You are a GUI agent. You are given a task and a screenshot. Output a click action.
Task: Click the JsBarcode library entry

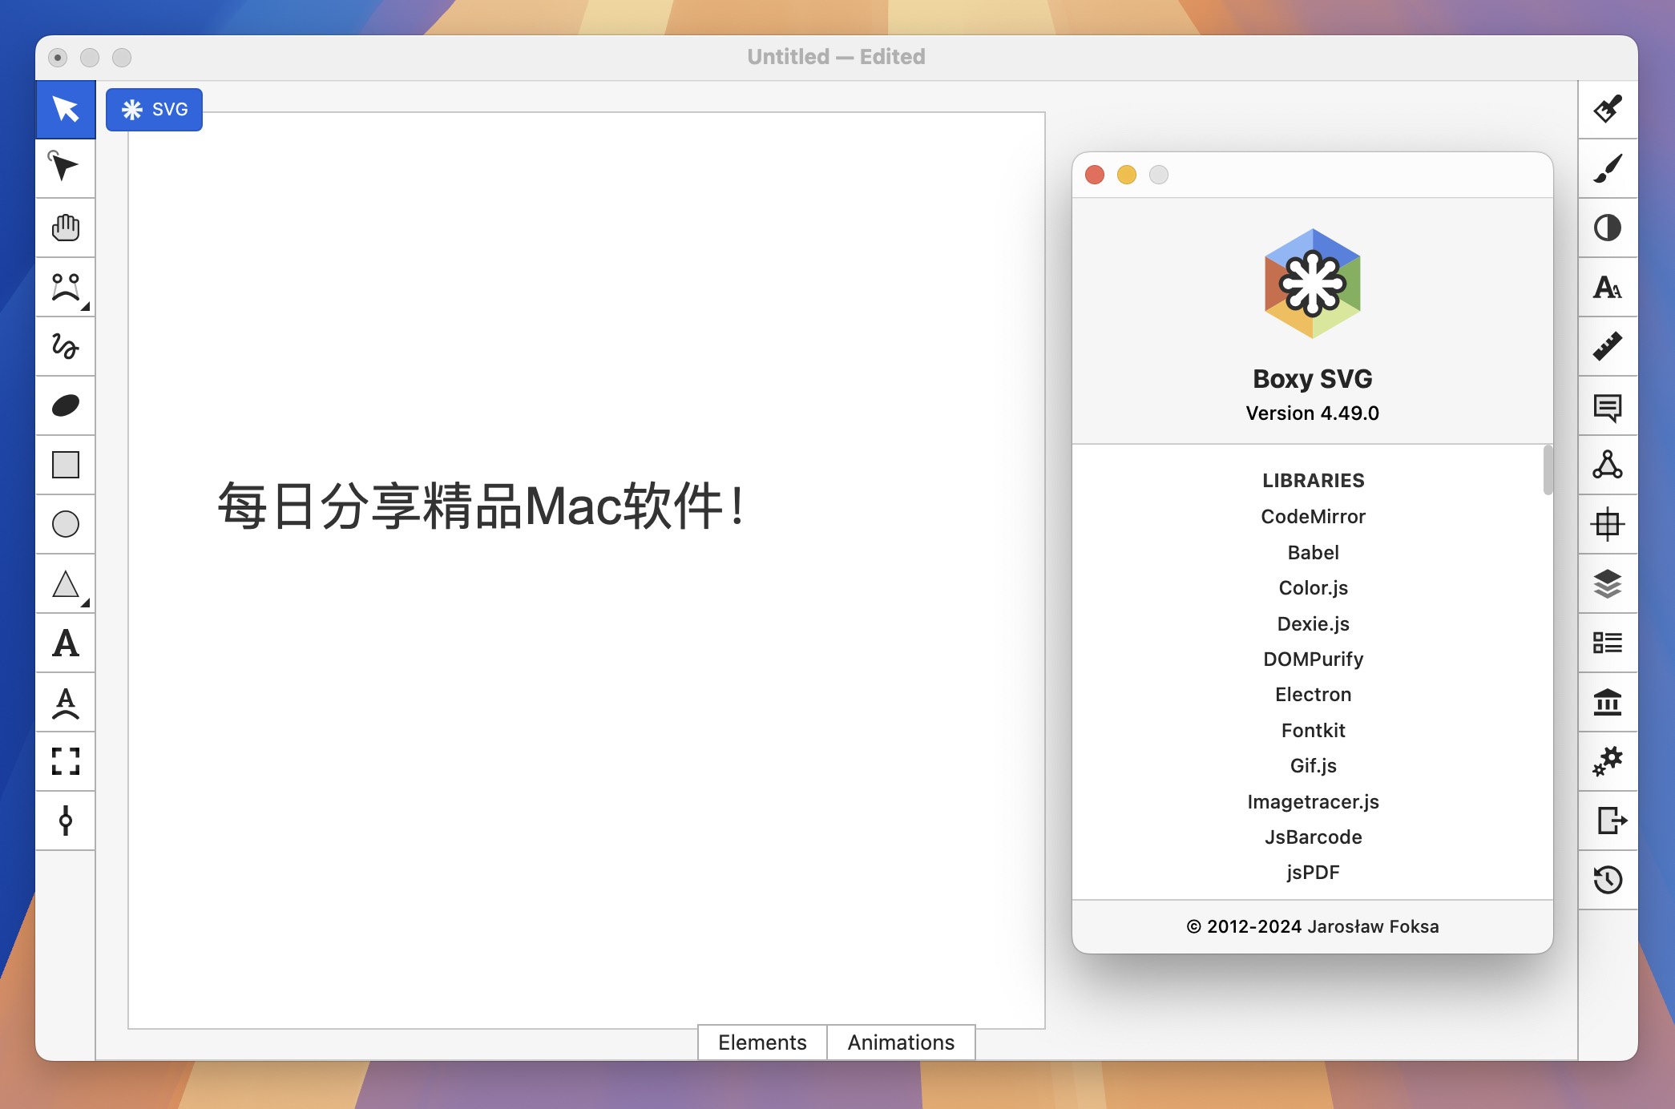[x=1313, y=837]
